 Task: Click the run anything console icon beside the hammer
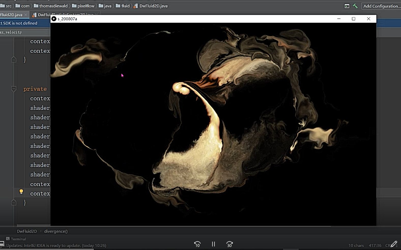pyautogui.click(x=347, y=6)
